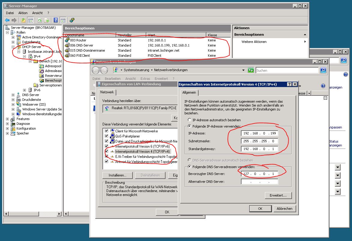Select IP-Adresse automatisch beziehen radio button
Viewport: 352px width, 241px height.
point(190,120)
